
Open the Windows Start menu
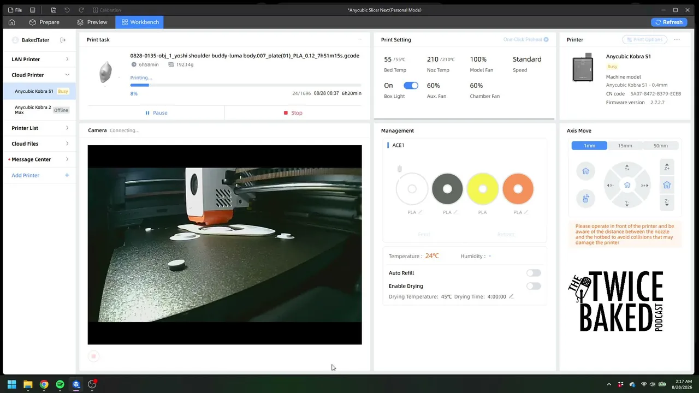point(11,384)
